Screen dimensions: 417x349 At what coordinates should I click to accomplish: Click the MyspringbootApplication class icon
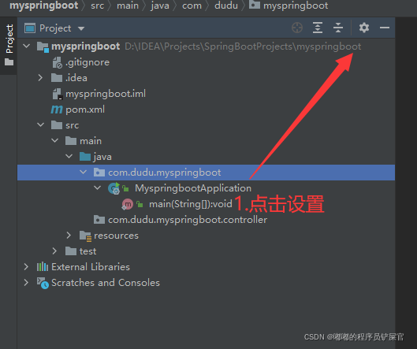tap(114, 188)
